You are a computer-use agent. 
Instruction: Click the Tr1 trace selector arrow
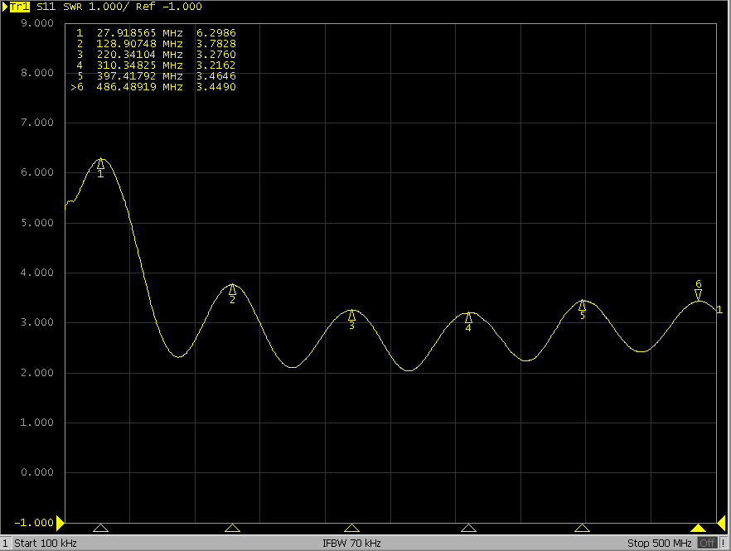(6, 7)
